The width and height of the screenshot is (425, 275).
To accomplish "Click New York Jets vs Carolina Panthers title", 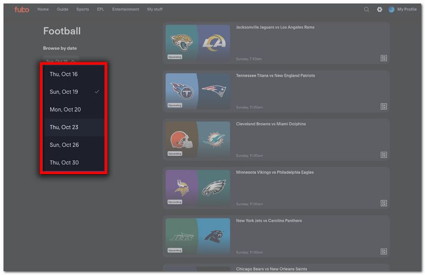I will click(x=269, y=220).
